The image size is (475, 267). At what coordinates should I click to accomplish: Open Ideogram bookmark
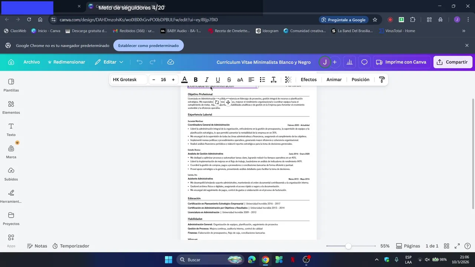(x=267, y=31)
